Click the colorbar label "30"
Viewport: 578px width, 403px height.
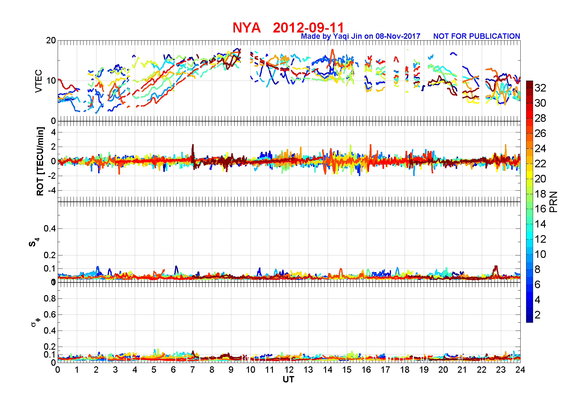(540, 103)
